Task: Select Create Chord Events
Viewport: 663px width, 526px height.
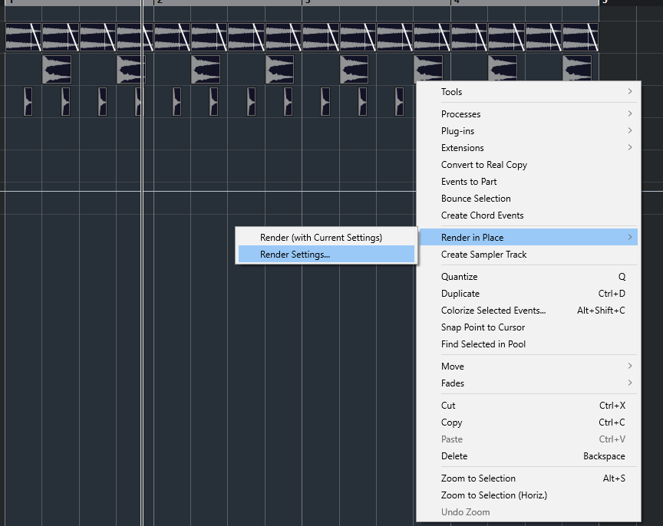Action: point(482,215)
